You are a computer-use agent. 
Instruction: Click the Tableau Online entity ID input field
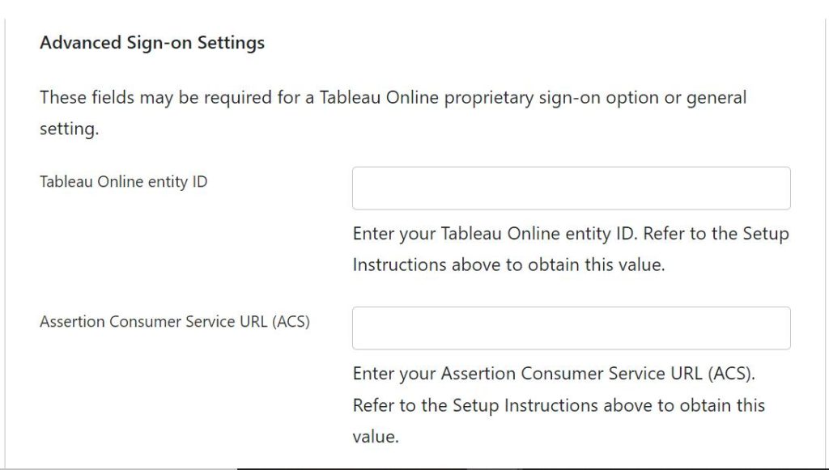point(572,188)
